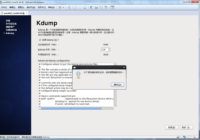Open the 文件(F) menu

pyautogui.click(x=4, y=7)
